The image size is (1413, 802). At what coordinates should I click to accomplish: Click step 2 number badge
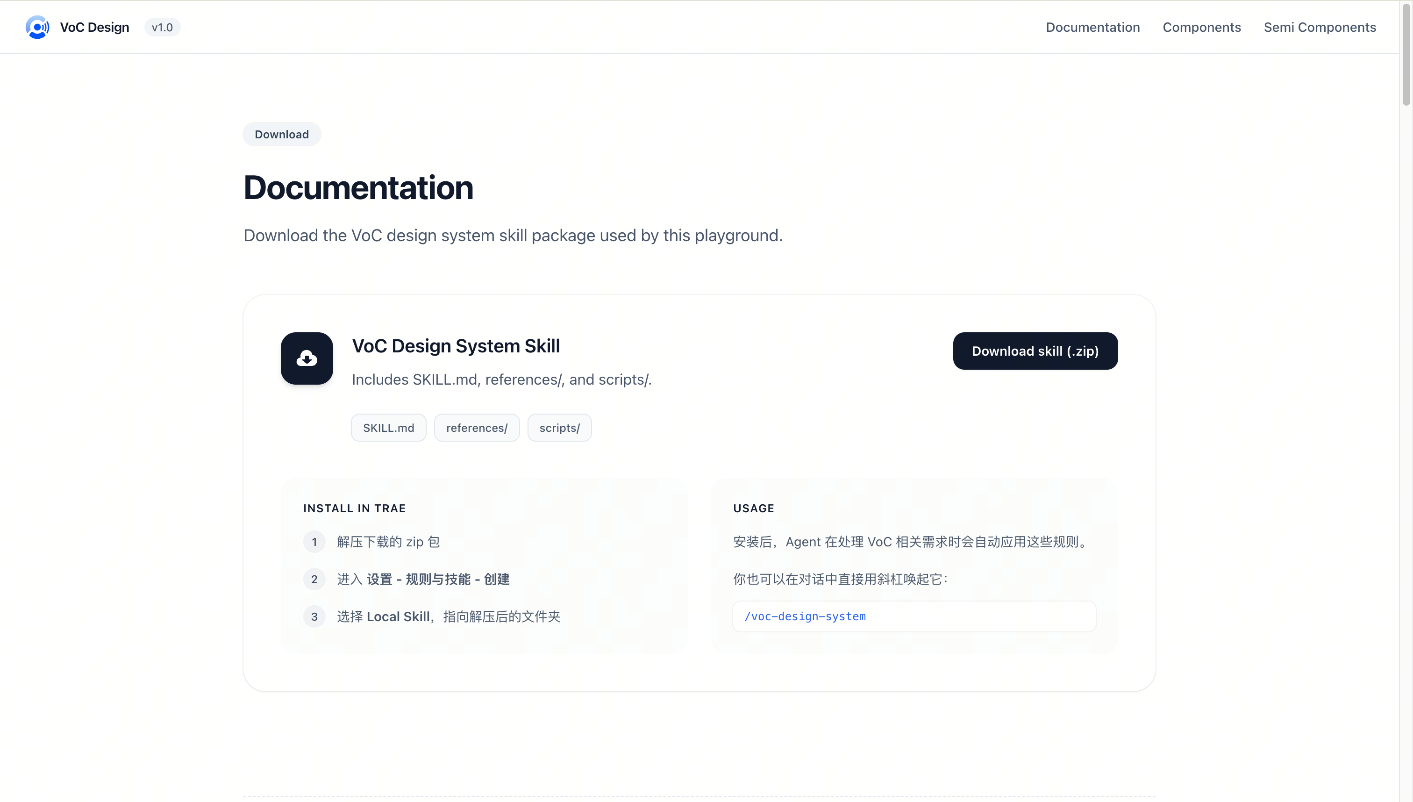(x=314, y=579)
